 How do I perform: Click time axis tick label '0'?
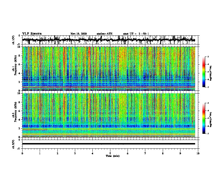tap(22, 153)
